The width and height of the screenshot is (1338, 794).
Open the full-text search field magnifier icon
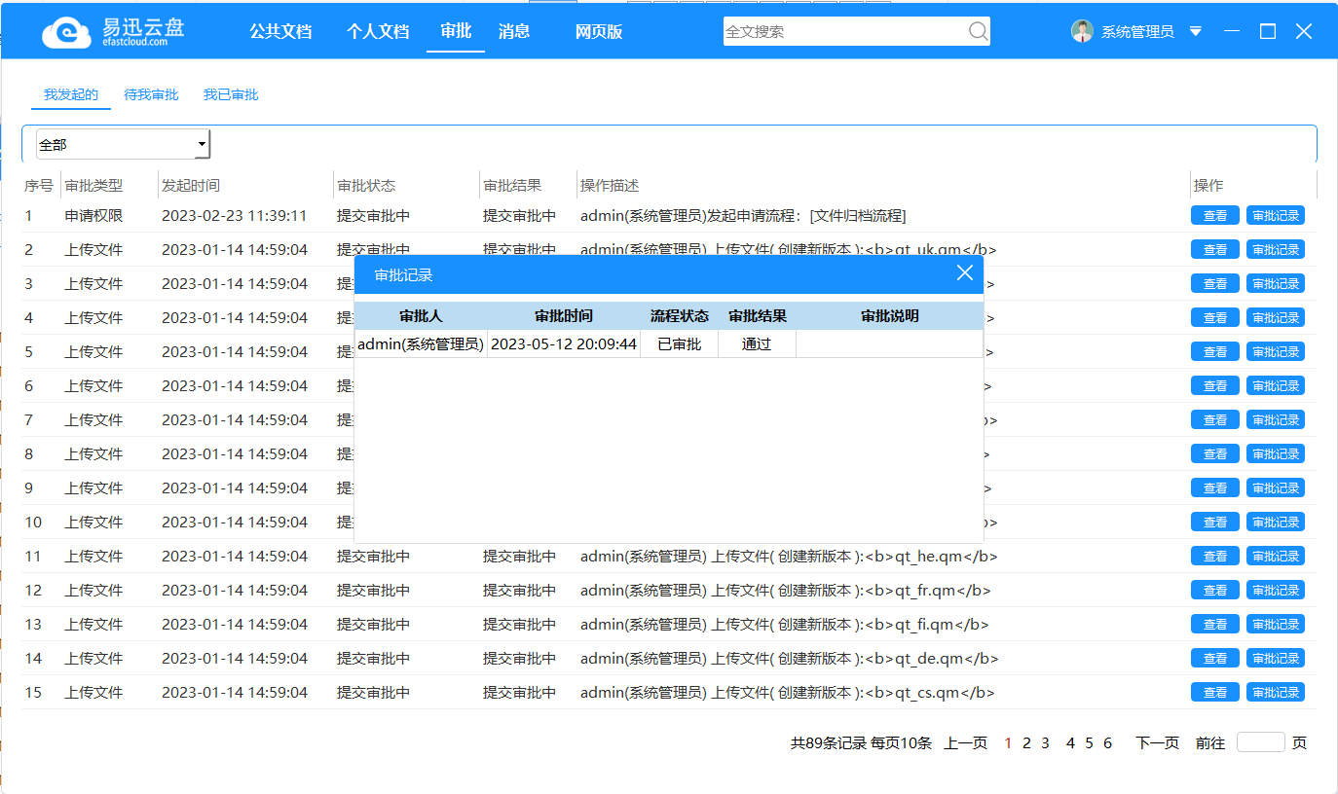pyautogui.click(x=977, y=31)
